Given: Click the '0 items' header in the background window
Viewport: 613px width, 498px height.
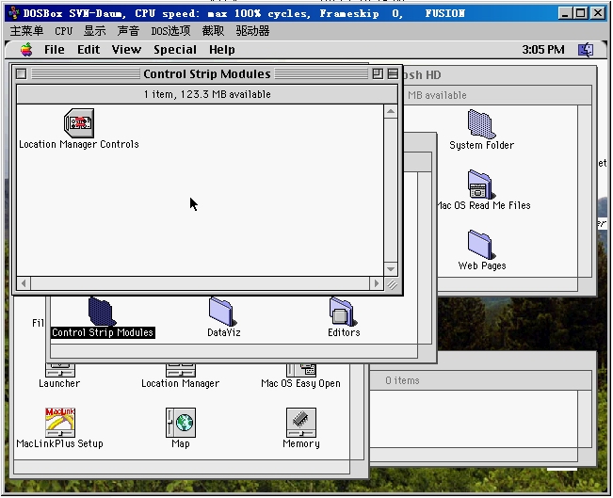Looking at the screenshot, I should [402, 380].
